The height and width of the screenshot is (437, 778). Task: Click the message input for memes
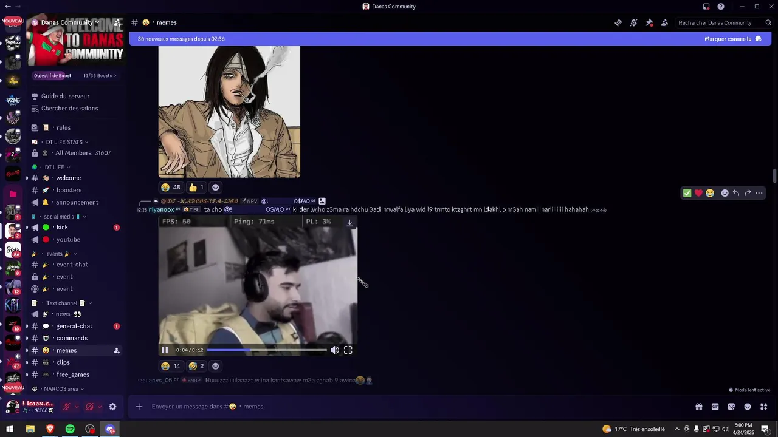[413, 407]
